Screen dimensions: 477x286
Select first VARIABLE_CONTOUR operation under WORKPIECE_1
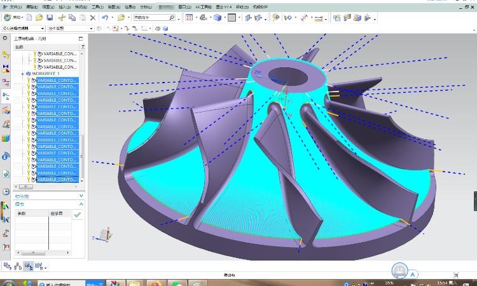click(57, 80)
